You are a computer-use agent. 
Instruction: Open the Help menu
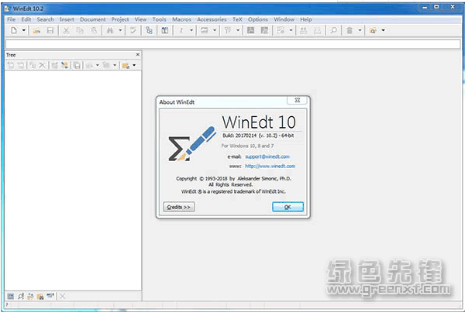pyautogui.click(x=306, y=19)
